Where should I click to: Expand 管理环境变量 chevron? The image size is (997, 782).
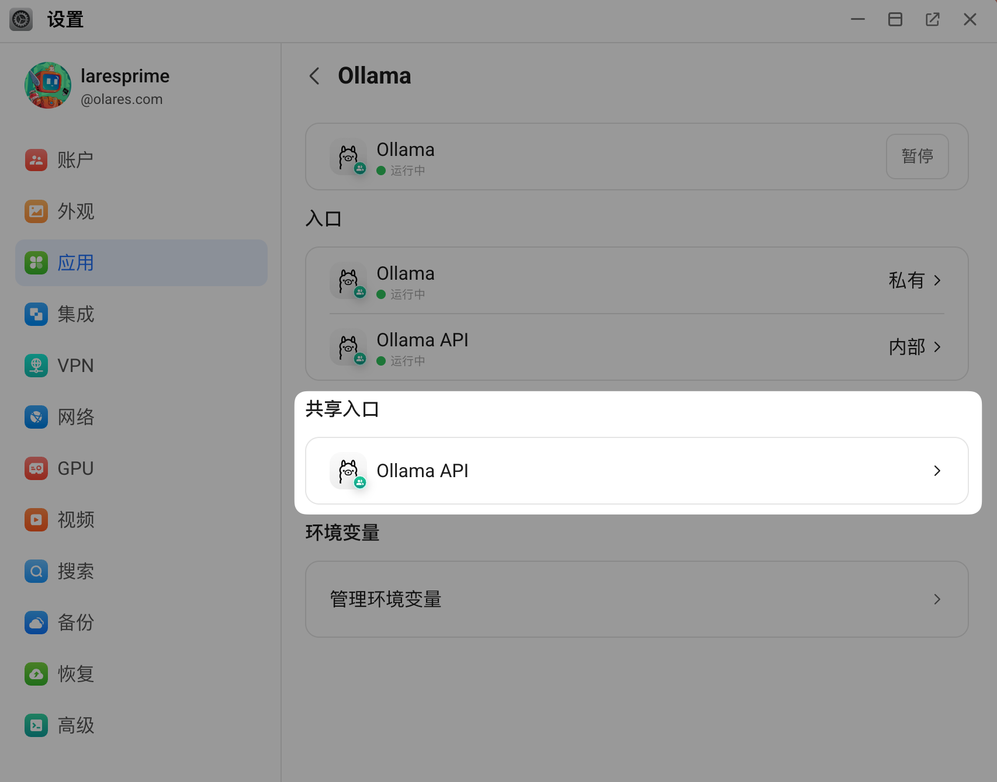[x=937, y=599]
